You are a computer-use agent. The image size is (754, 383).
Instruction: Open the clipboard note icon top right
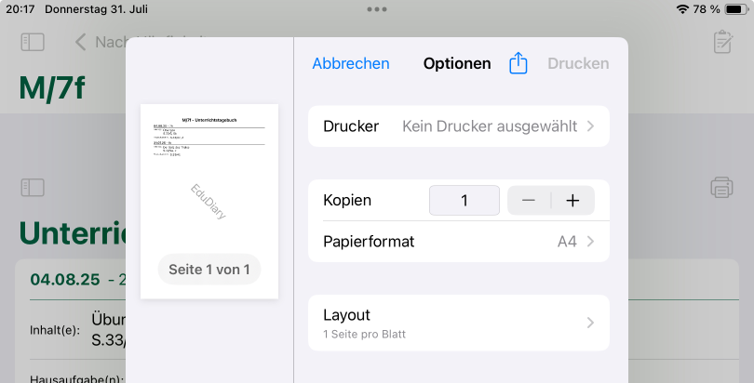(721, 42)
